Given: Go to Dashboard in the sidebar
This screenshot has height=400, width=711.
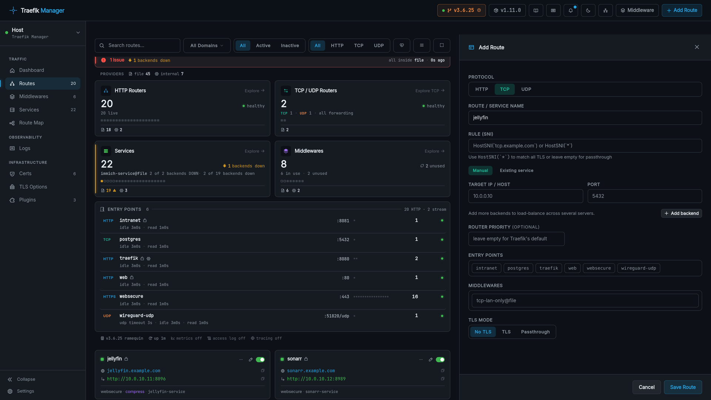Looking at the screenshot, I should point(43,70).
